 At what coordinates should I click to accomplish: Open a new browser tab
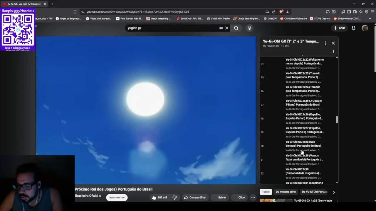(52, 4)
